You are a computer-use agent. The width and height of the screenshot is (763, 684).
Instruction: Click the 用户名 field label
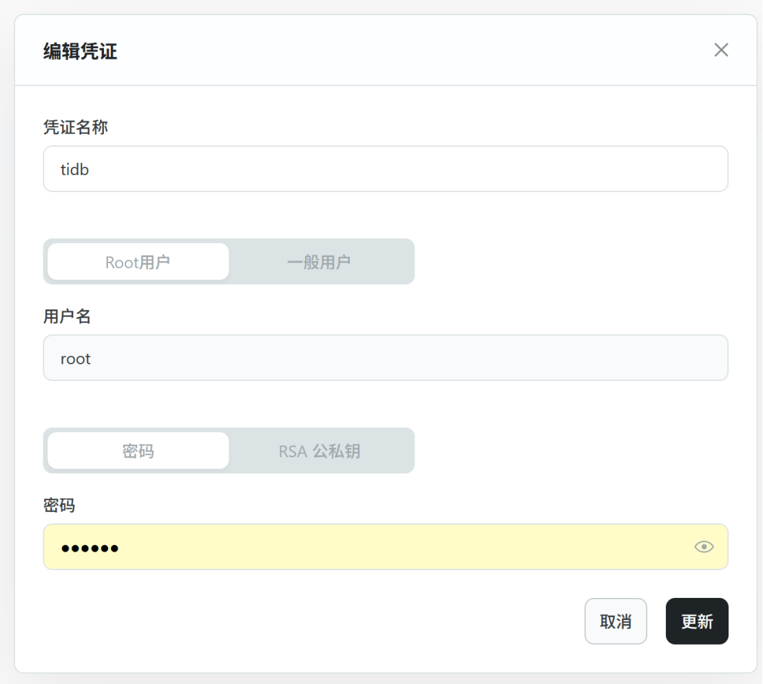point(67,316)
